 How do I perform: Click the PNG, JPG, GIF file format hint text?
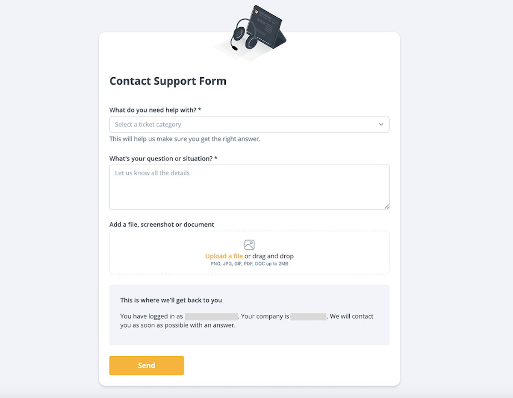pyautogui.click(x=249, y=263)
